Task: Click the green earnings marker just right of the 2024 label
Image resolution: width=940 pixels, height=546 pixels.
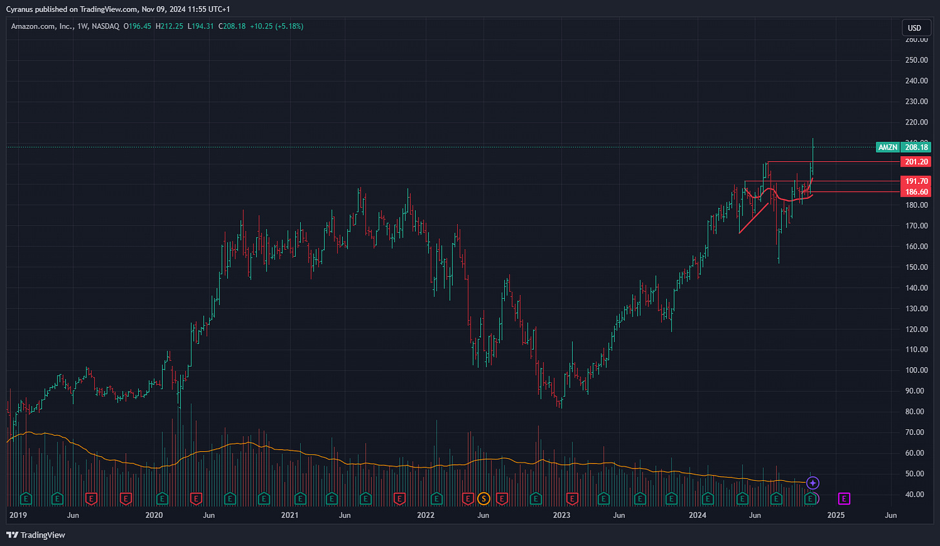Action: click(x=708, y=498)
